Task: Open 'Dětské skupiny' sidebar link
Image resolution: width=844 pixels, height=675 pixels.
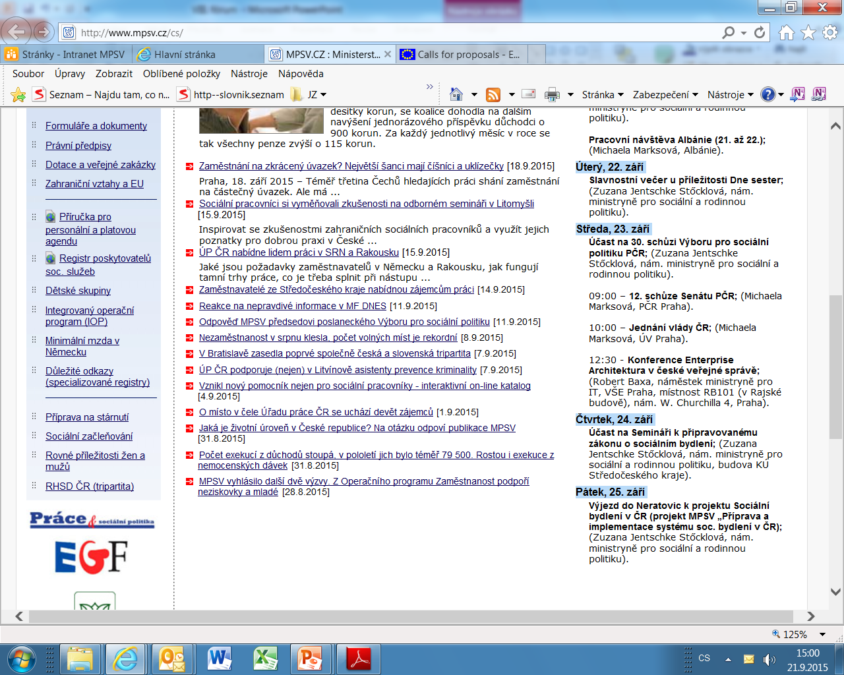Action: coord(78,291)
